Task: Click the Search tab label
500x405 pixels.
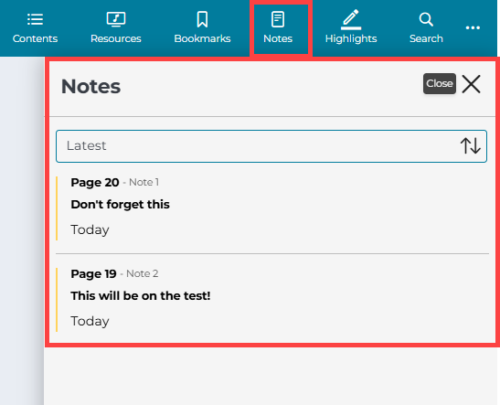Action: (x=426, y=38)
